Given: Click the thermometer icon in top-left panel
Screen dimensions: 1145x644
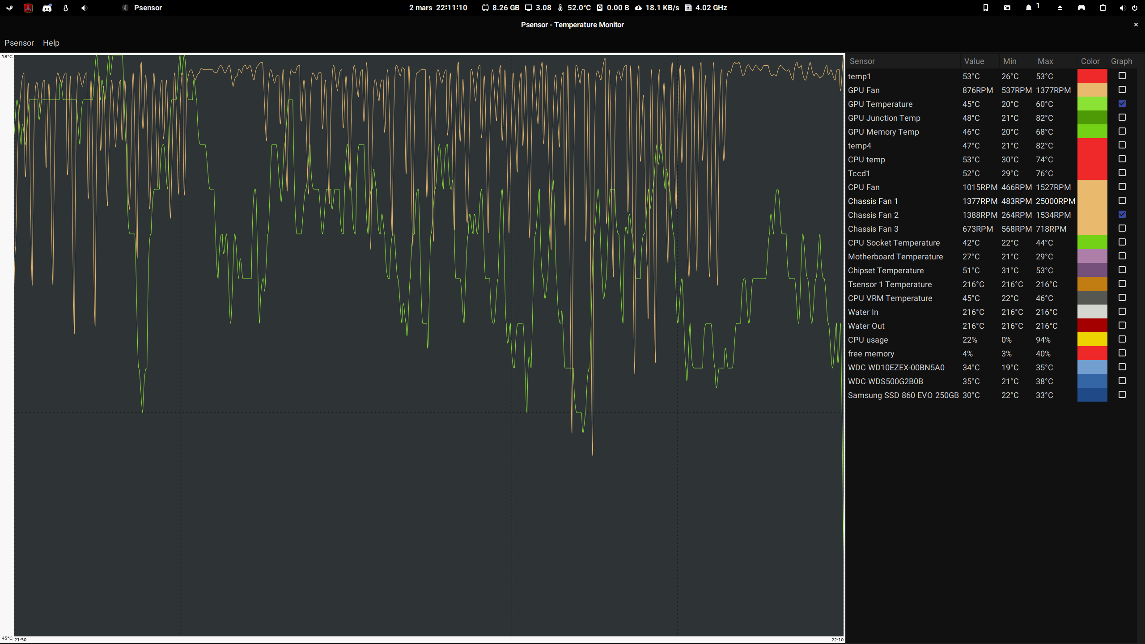Looking at the screenshot, I should 66,8.
